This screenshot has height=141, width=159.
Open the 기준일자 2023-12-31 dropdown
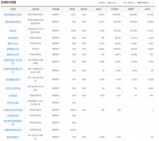coord(113,3)
